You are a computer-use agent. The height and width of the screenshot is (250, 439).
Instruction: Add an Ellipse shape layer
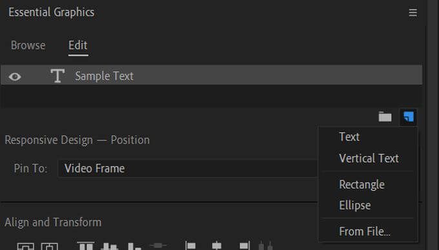pos(354,205)
